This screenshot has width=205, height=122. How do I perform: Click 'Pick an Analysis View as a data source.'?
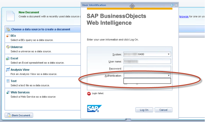click(x=34, y=74)
